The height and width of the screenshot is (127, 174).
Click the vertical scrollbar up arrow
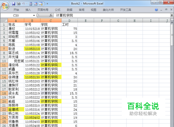pyautogui.click(x=172, y=22)
